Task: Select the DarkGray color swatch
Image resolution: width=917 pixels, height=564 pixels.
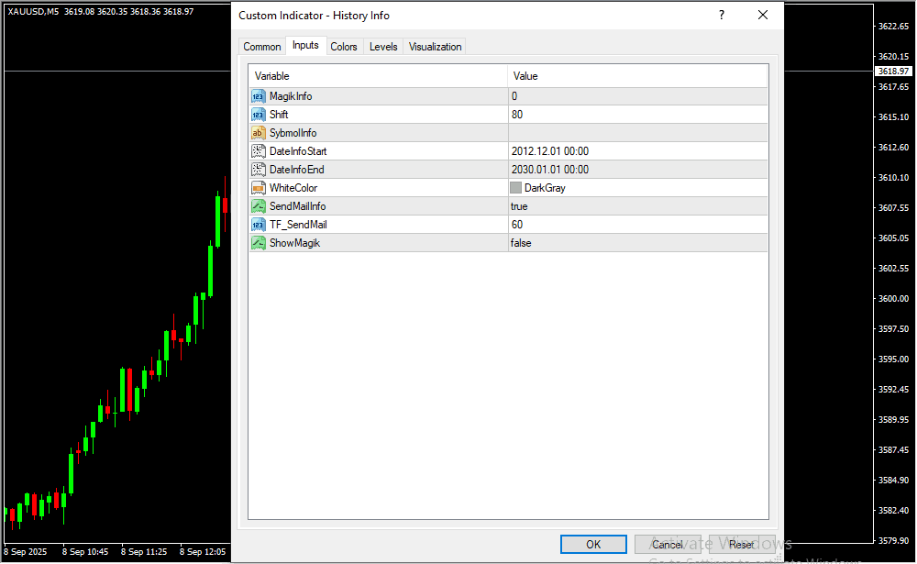Action: pyautogui.click(x=516, y=188)
